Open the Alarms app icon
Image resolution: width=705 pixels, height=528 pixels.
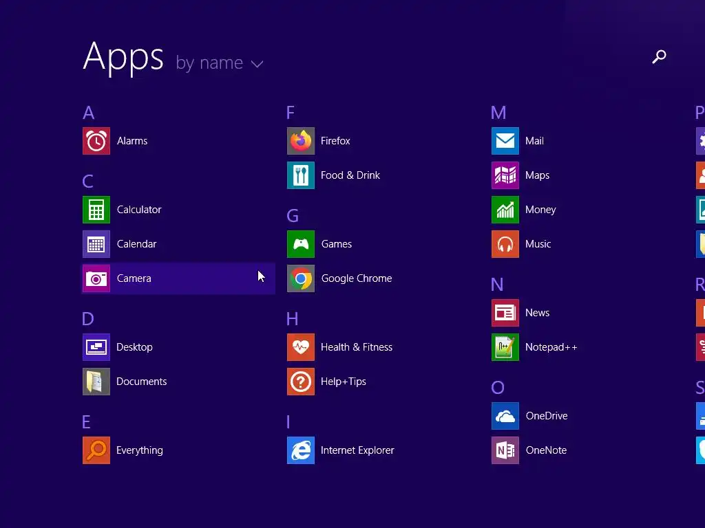tap(96, 141)
